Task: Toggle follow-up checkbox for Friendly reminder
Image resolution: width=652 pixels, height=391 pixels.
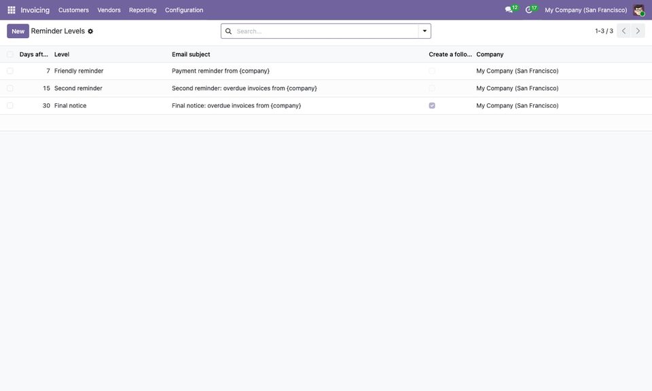Action: click(x=432, y=71)
